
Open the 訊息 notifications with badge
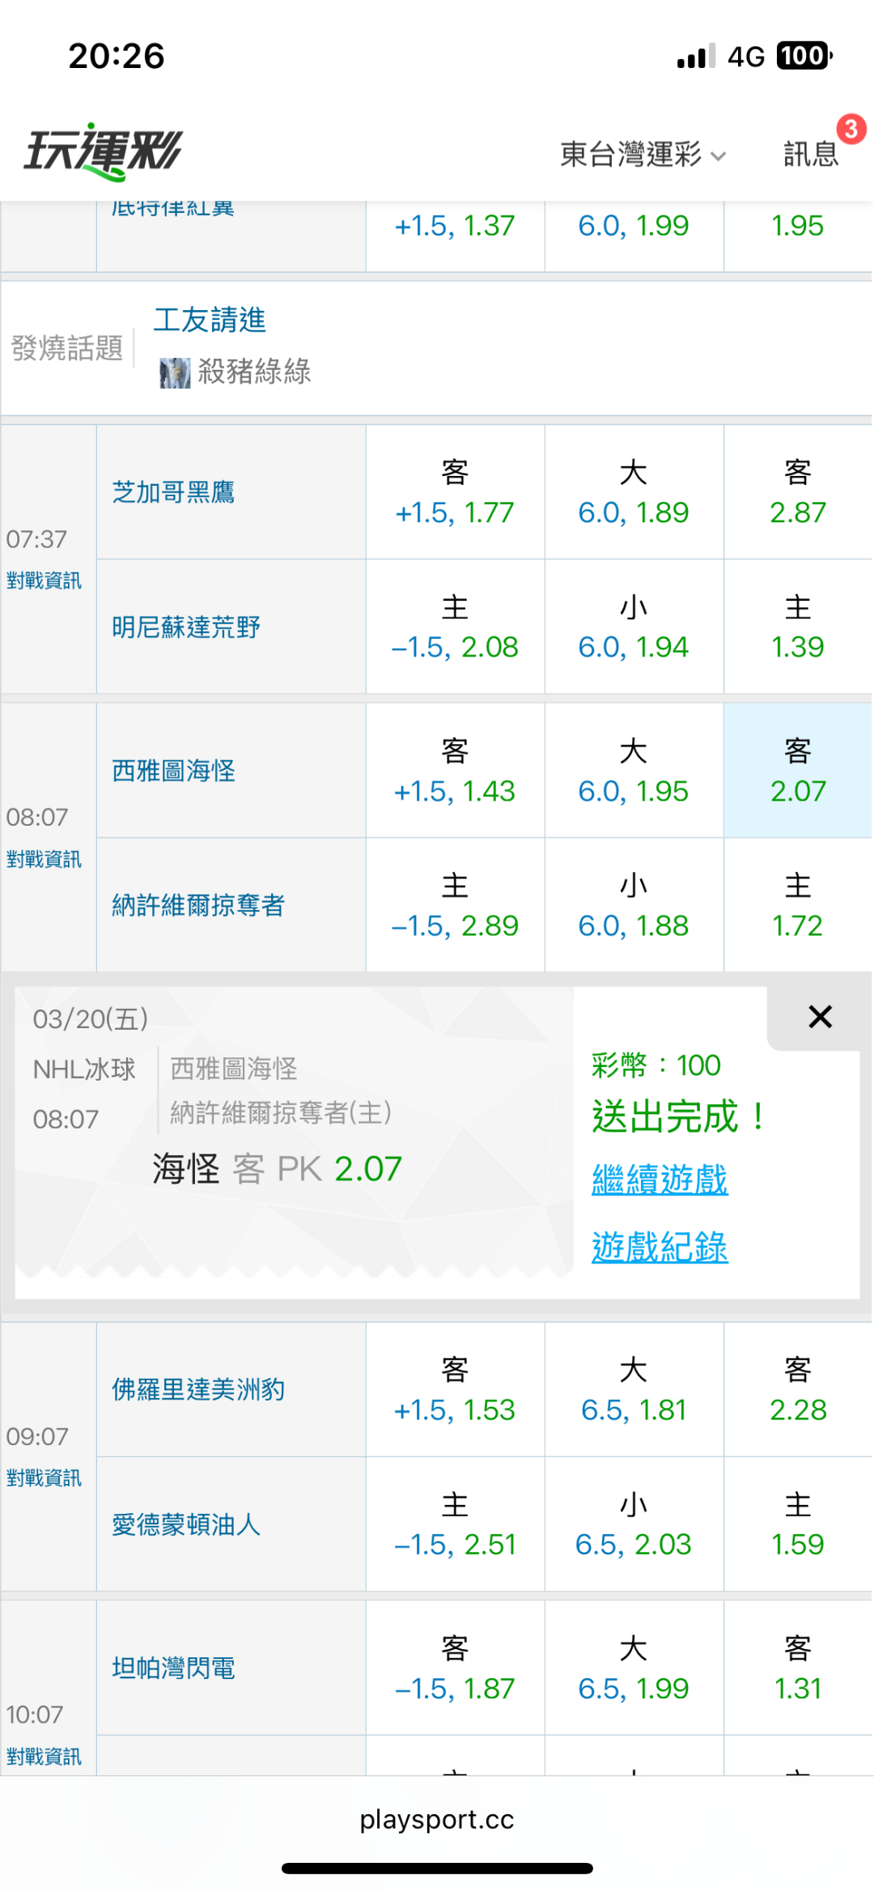(811, 153)
